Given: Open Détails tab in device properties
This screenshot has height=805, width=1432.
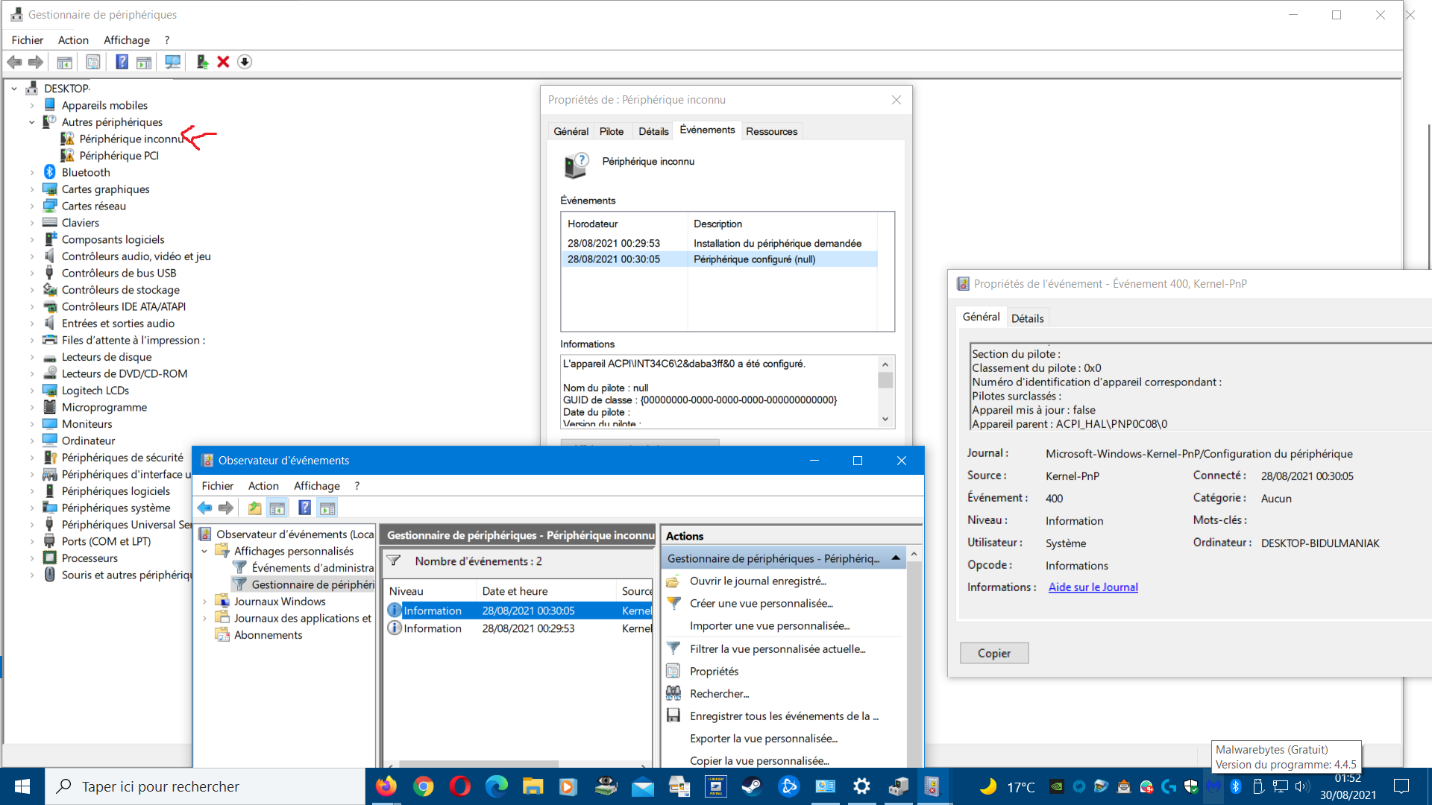Looking at the screenshot, I should [x=653, y=131].
